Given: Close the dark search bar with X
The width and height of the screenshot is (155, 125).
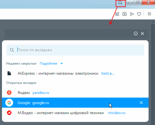Looking at the screenshot, I should click(142, 34).
